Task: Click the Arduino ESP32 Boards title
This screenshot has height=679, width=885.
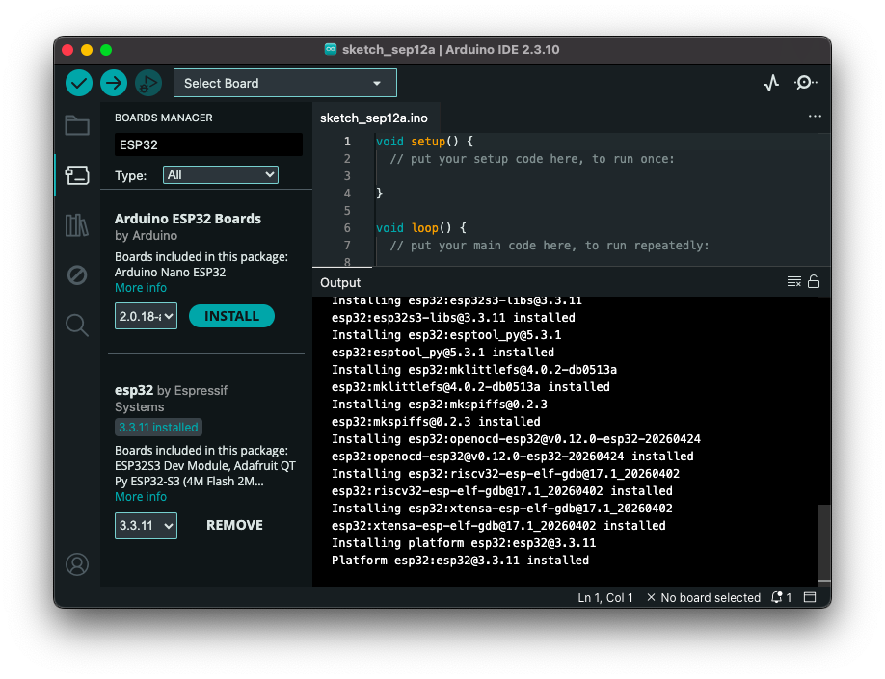Action: pyautogui.click(x=188, y=219)
